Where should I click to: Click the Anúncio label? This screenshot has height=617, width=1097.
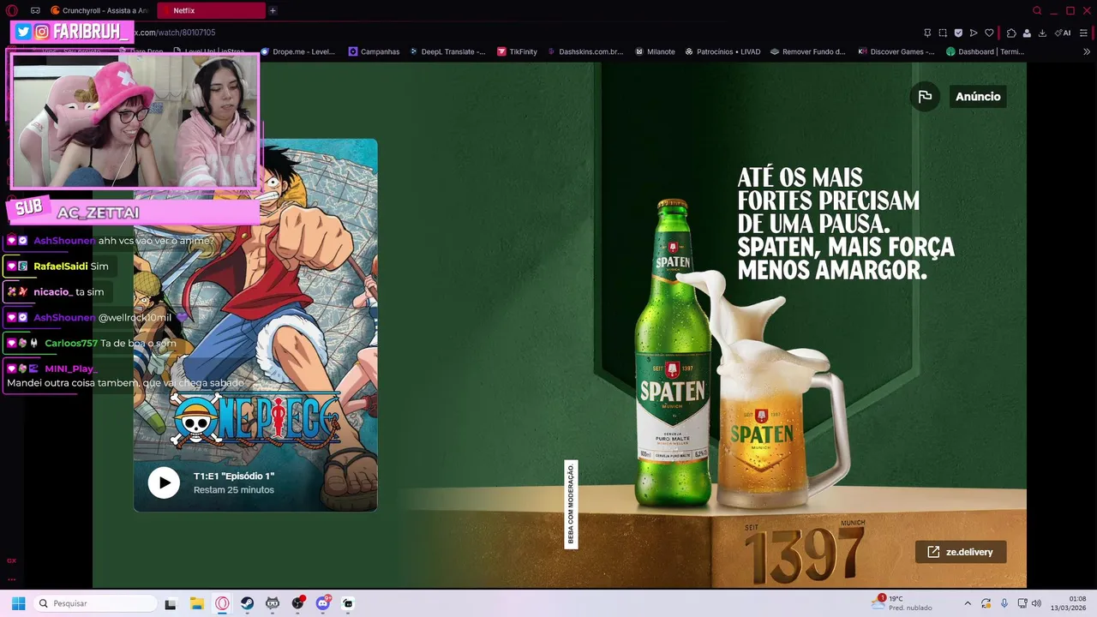tap(978, 97)
